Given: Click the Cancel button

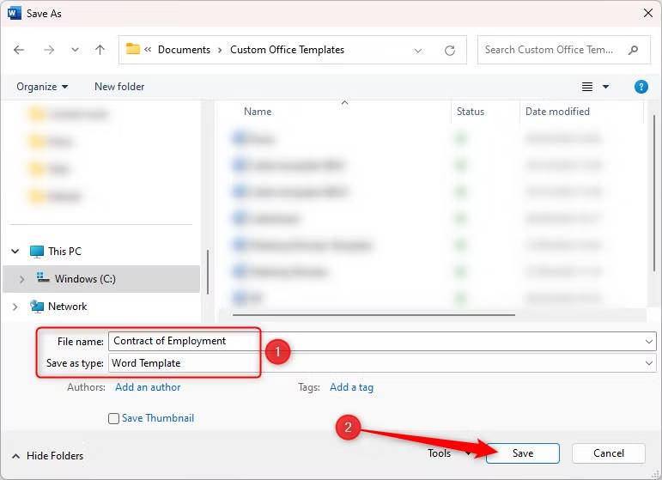Looking at the screenshot, I should [x=609, y=453].
